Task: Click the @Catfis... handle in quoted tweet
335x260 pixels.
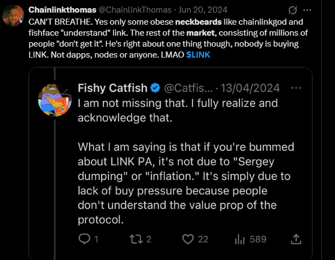Action: (187, 88)
